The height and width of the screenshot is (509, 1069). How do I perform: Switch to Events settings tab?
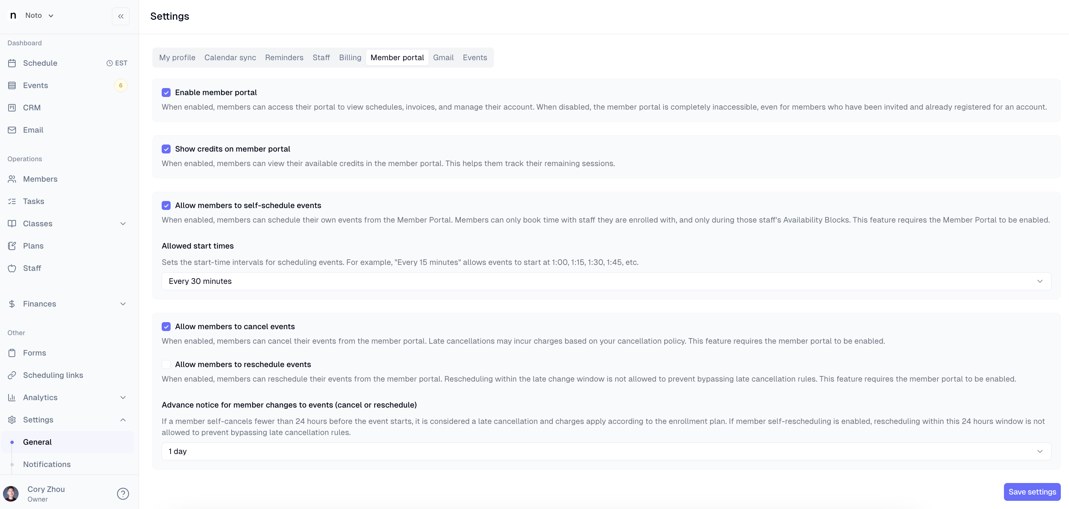[475, 58]
